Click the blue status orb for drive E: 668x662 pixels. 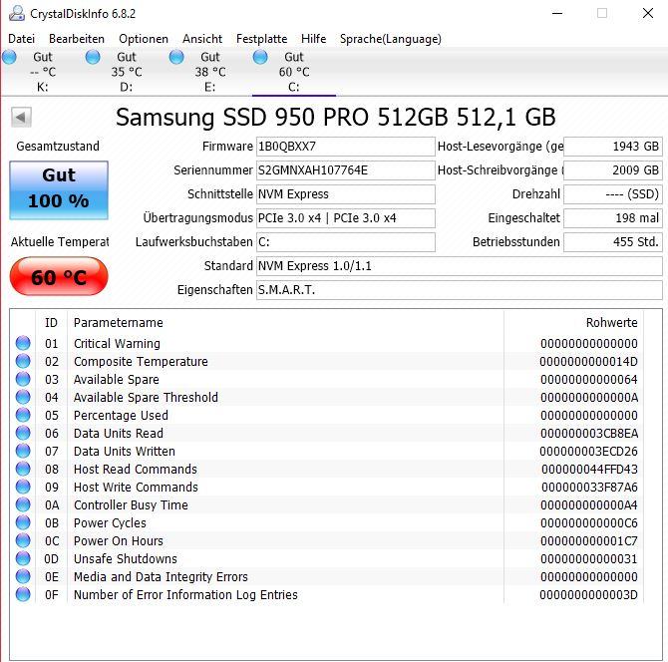pyautogui.click(x=176, y=57)
